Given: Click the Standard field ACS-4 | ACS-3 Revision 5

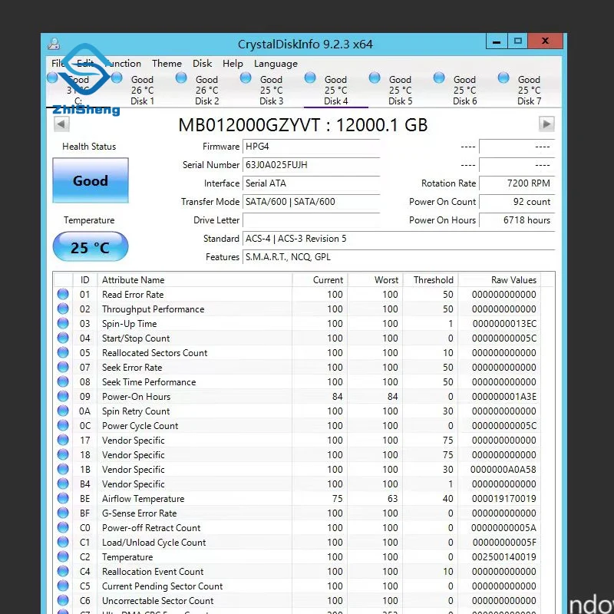Looking at the screenshot, I should 398,239.
